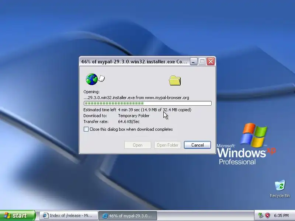
Task: Switch to Index of /release taskbar window
Action: 69,215
